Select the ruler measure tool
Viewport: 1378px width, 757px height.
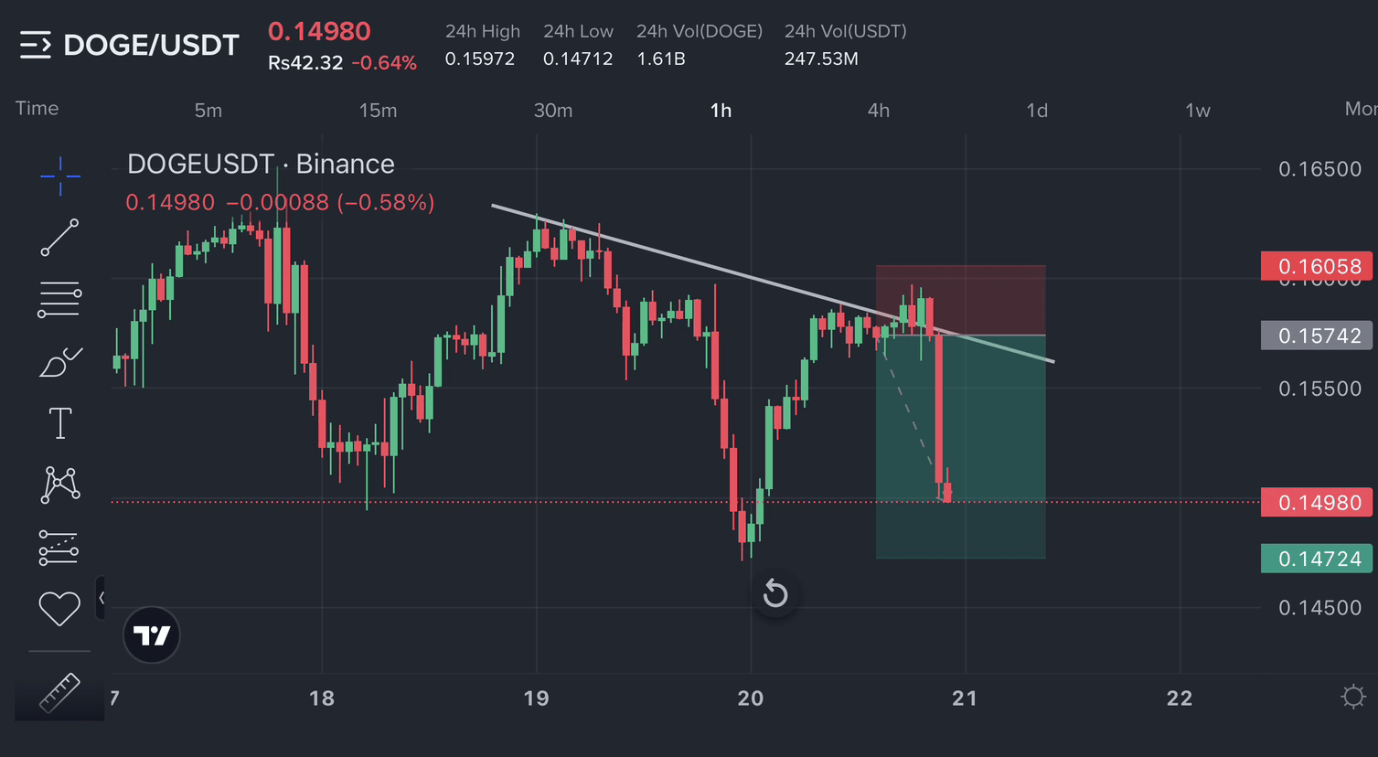click(59, 693)
